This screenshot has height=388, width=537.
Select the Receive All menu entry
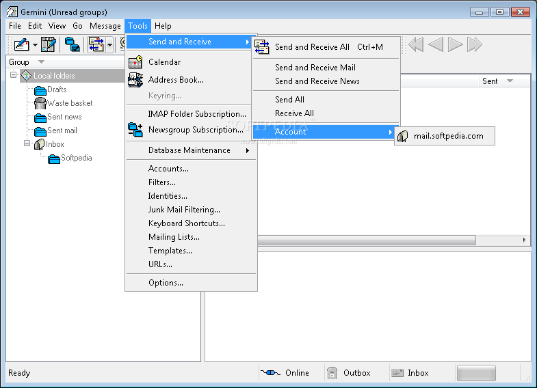coord(326,113)
